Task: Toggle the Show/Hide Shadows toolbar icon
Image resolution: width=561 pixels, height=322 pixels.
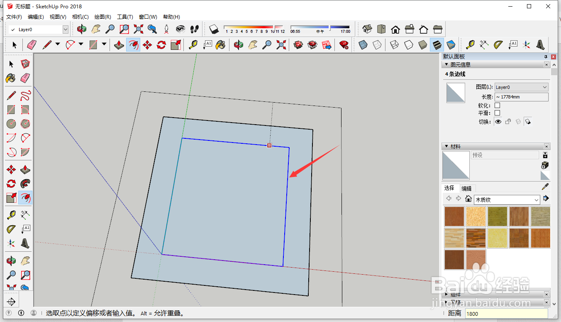Action: pos(214,29)
